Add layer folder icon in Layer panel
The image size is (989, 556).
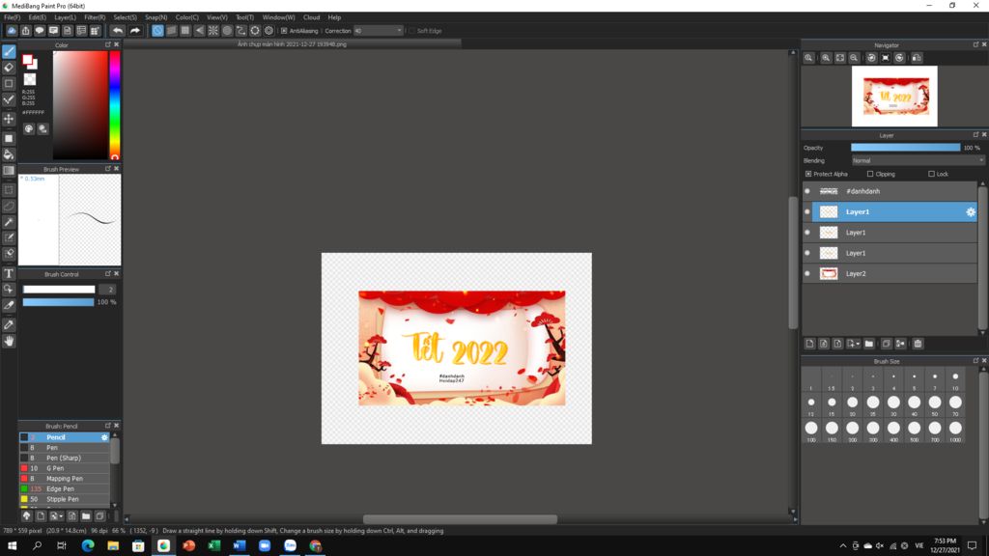pyautogui.click(x=869, y=344)
